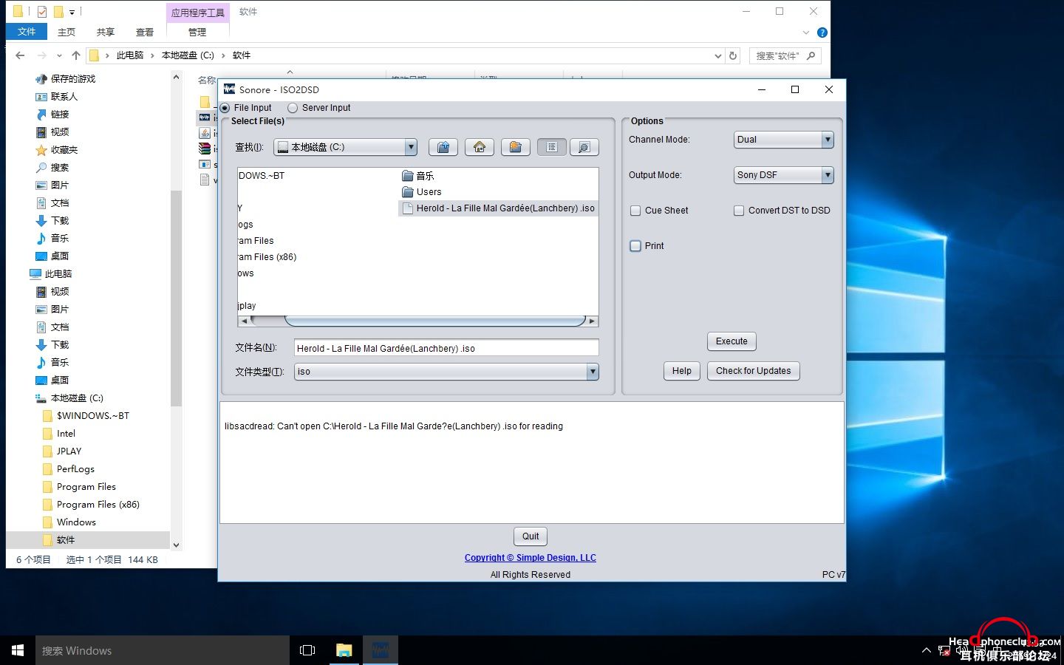This screenshot has width=1064, height=665.
Task: Click the Create New Folder icon
Action: pyautogui.click(x=516, y=147)
